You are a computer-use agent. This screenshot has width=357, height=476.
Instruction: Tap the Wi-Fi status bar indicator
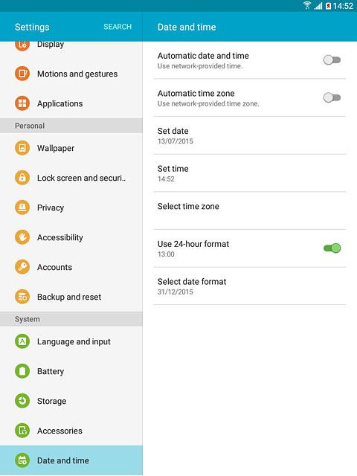click(x=307, y=5)
